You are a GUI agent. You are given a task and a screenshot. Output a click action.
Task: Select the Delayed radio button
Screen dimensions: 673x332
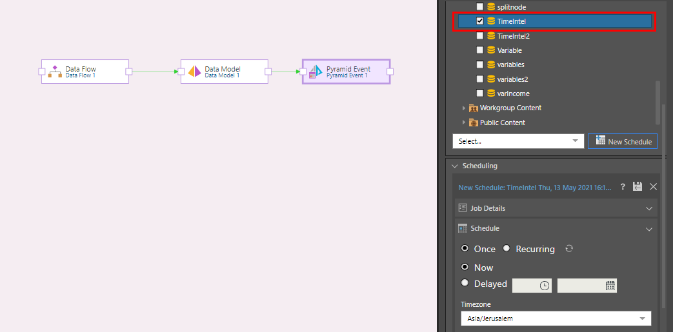click(x=465, y=283)
